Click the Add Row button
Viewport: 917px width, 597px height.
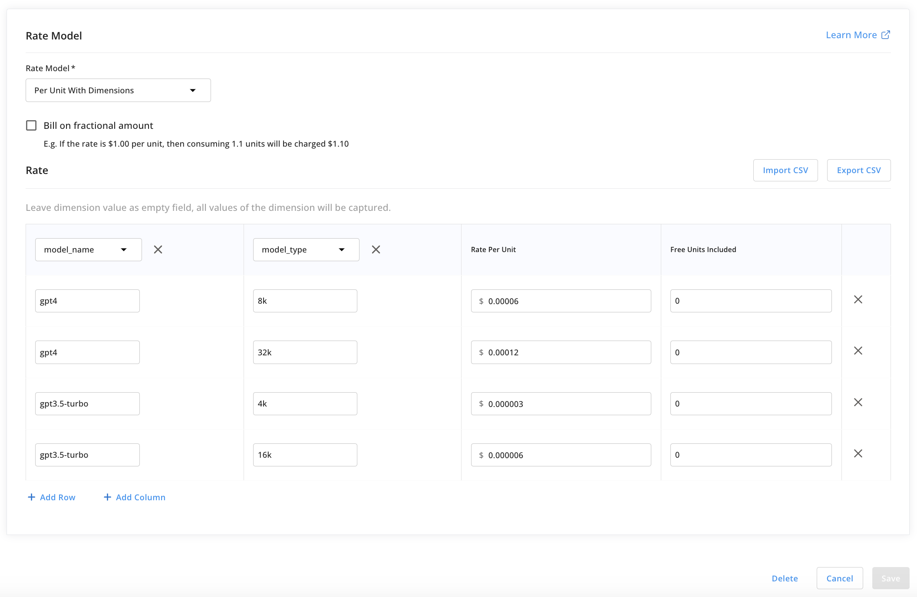[x=52, y=496]
